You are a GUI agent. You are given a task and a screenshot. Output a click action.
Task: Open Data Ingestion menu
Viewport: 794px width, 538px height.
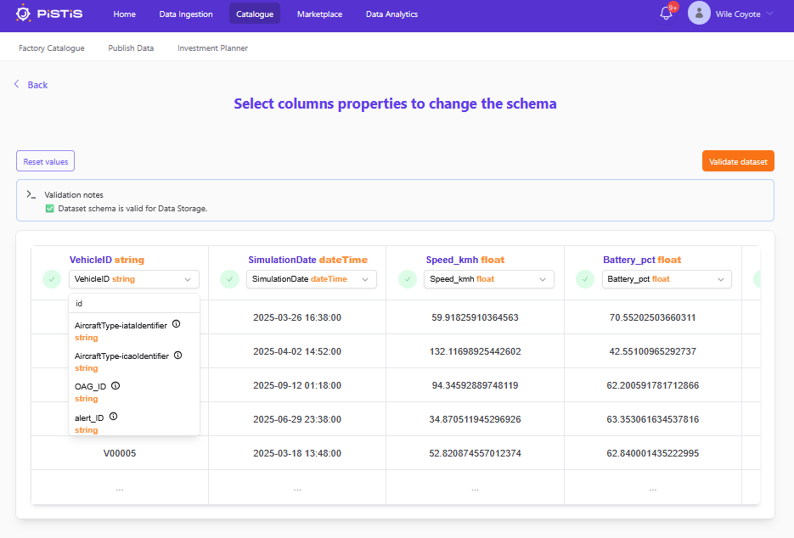pyautogui.click(x=186, y=14)
